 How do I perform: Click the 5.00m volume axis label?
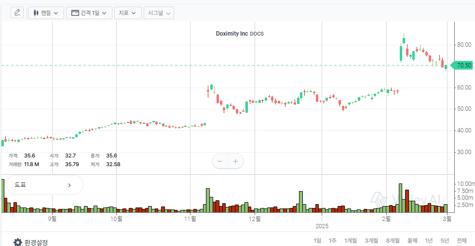point(465,198)
